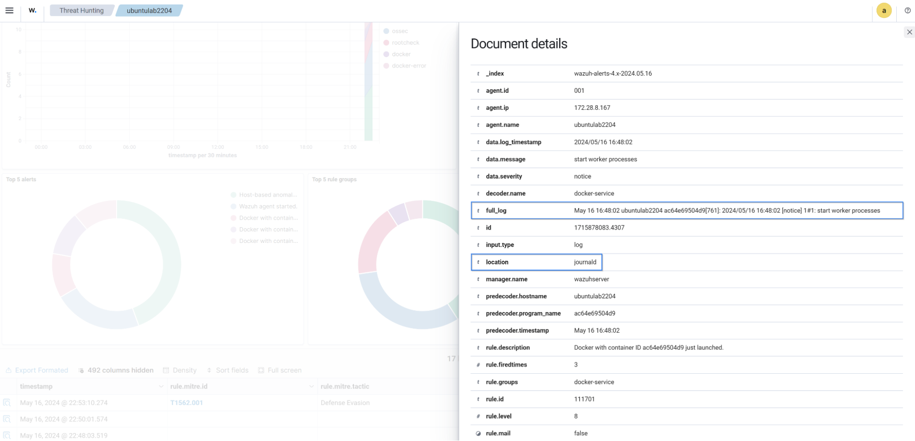The height and width of the screenshot is (441, 915).
Task: Click Export Formated button
Action: 37,370
